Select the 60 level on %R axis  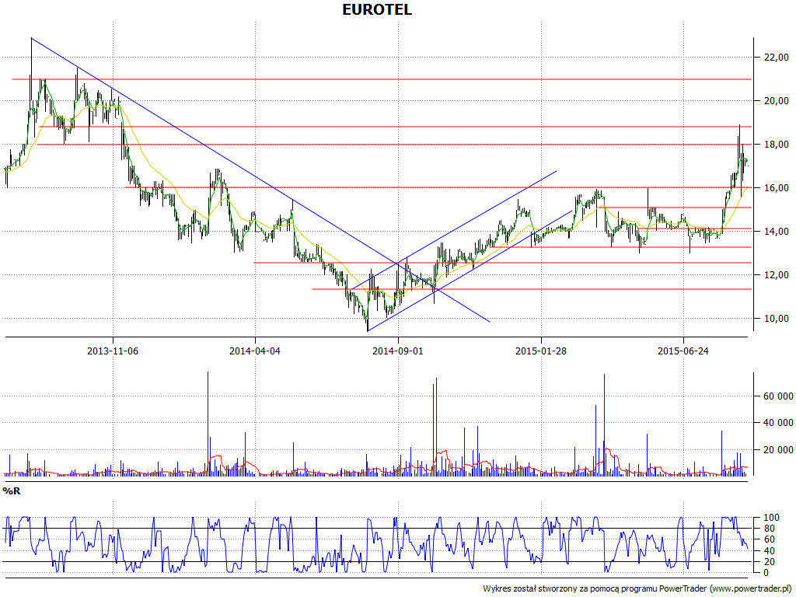[770, 539]
